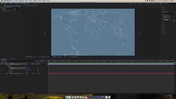
Task: Switch to the Render Queue tab
Action: 12,59
